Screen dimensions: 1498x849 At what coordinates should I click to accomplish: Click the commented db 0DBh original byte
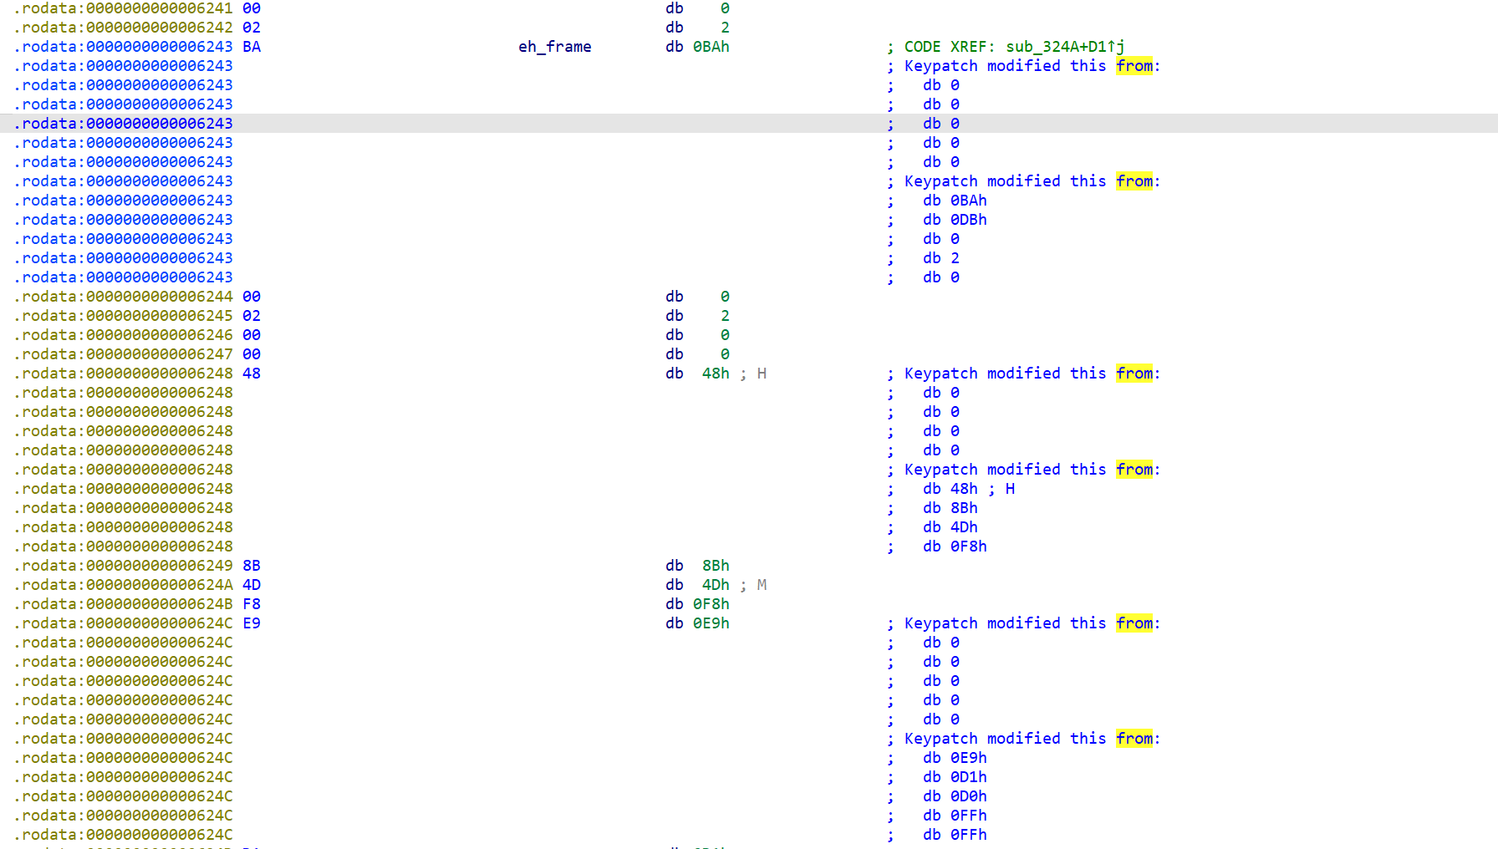click(x=969, y=219)
